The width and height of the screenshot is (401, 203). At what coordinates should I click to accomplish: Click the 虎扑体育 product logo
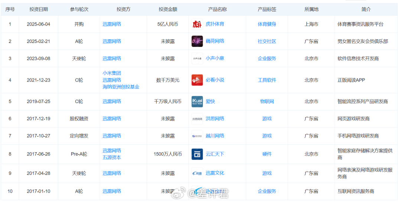pyautogui.click(x=197, y=24)
